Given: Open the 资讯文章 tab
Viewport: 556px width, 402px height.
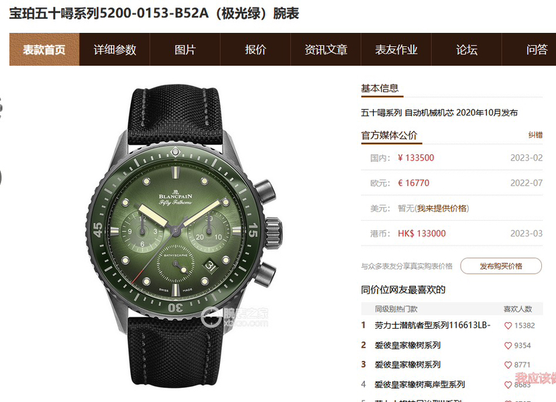Looking at the screenshot, I should tap(326, 50).
